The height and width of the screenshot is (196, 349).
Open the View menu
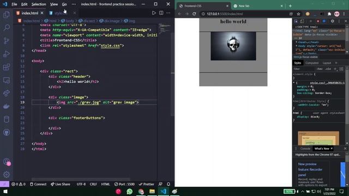[54, 4]
